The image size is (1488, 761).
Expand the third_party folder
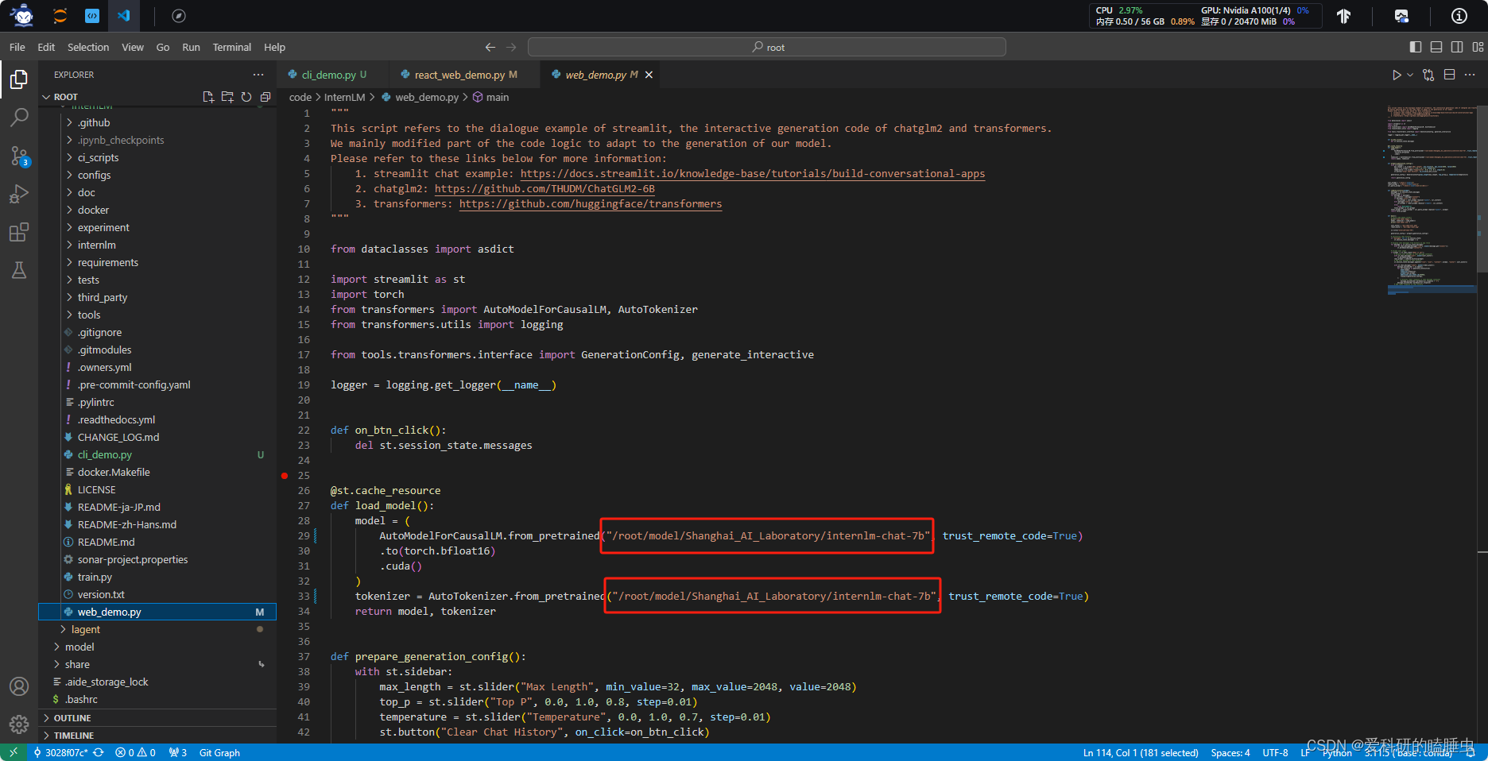pos(103,298)
